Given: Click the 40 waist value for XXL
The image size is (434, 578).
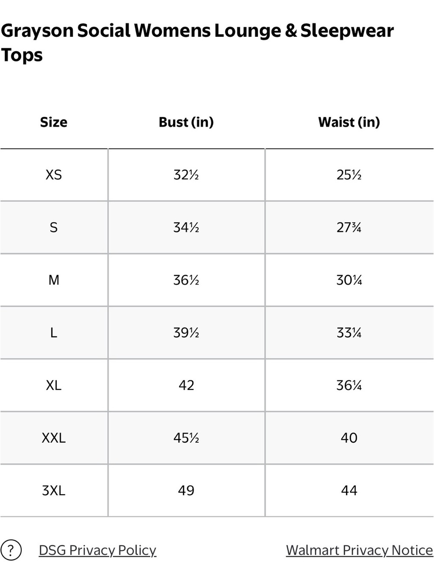Looking at the screenshot, I should pyautogui.click(x=349, y=438).
